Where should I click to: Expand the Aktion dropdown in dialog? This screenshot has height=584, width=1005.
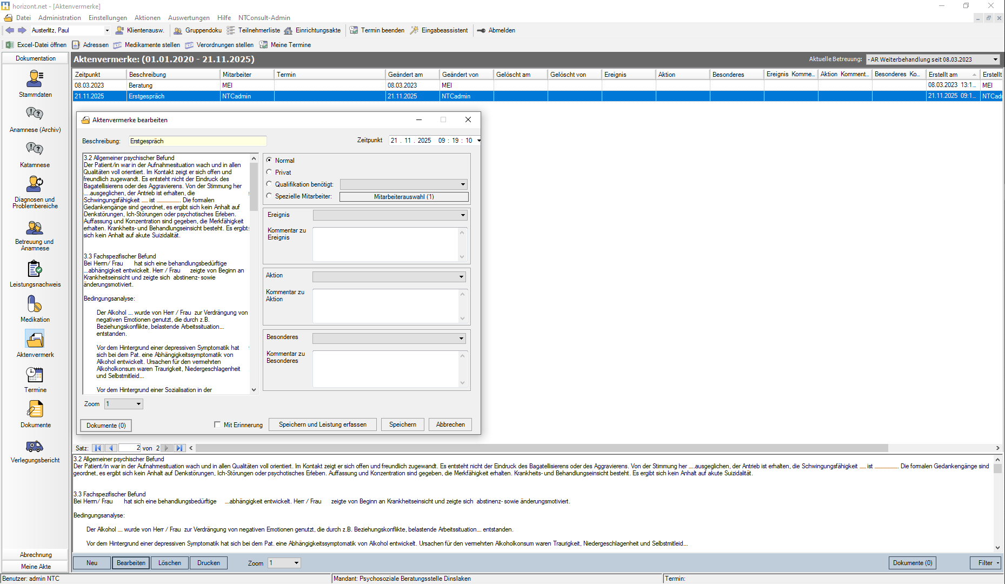461,277
